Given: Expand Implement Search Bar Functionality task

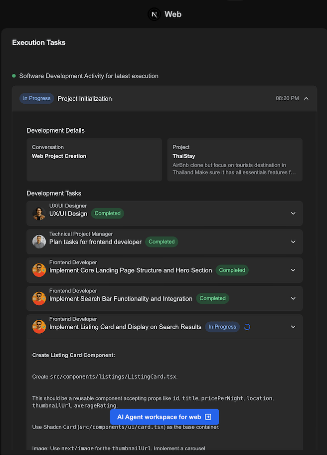Looking at the screenshot, I should tap(293, 299).
